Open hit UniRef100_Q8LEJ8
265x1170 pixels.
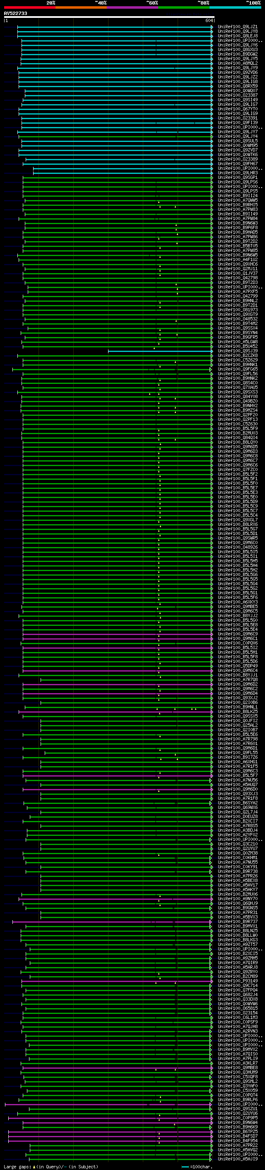pos(238,37)
